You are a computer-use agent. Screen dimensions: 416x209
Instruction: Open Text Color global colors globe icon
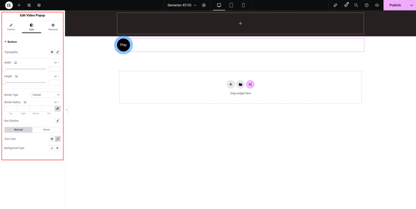pos(52,139)
